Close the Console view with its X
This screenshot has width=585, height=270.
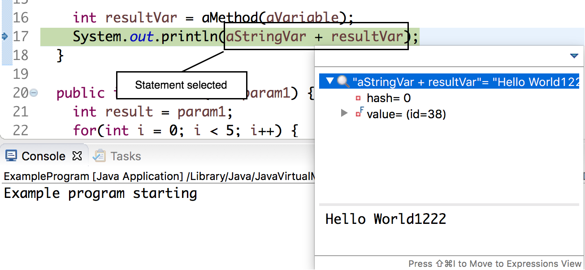(77, 156)
